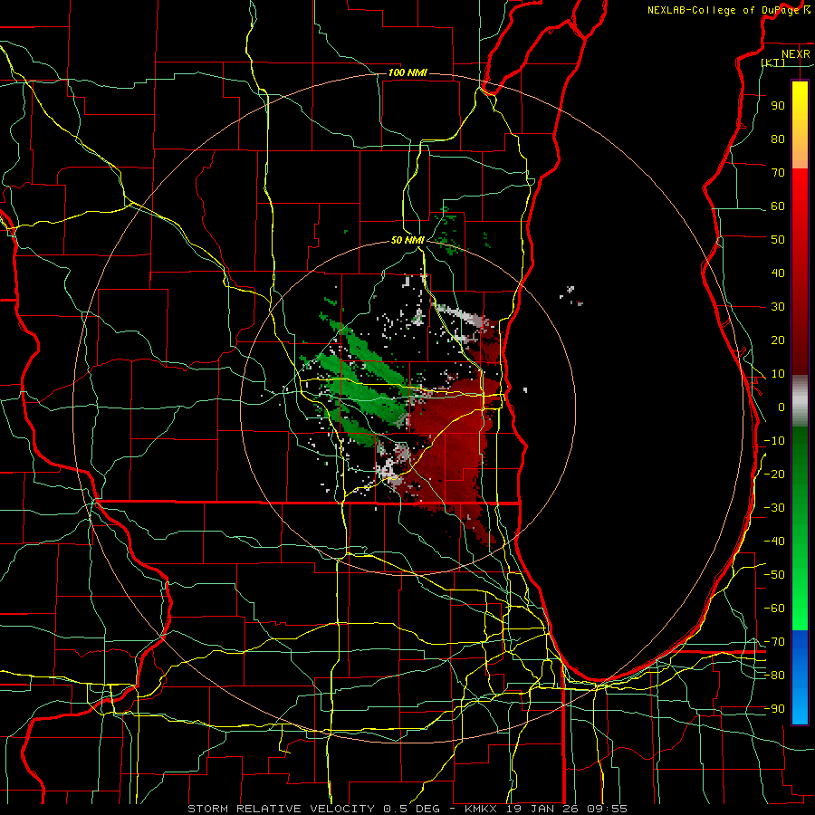Image resolution: width=815 pixels, height=815 pixels.
Task: Click the -20 value on the color scale
Action: tap(774, 474)
